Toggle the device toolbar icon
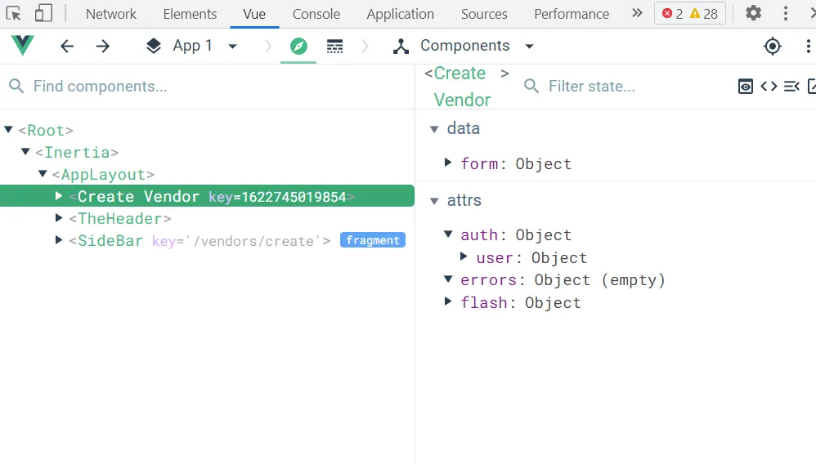This screenshot has width=816, height=464. click(x=43, y=13)
